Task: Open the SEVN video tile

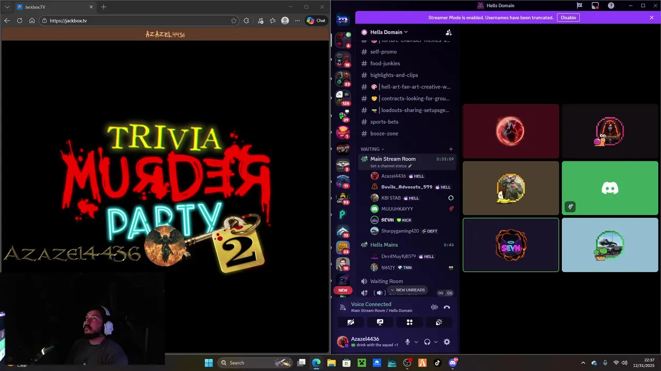Action: [x=511, y=245]
